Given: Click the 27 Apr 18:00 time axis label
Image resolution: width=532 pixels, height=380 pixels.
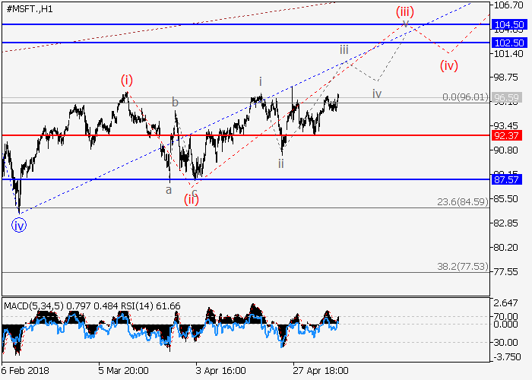Looking at the screenshot, I should point(321,371).
